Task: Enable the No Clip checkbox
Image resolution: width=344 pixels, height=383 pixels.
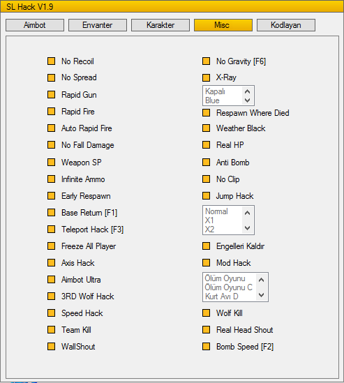Action: [206, 179]
